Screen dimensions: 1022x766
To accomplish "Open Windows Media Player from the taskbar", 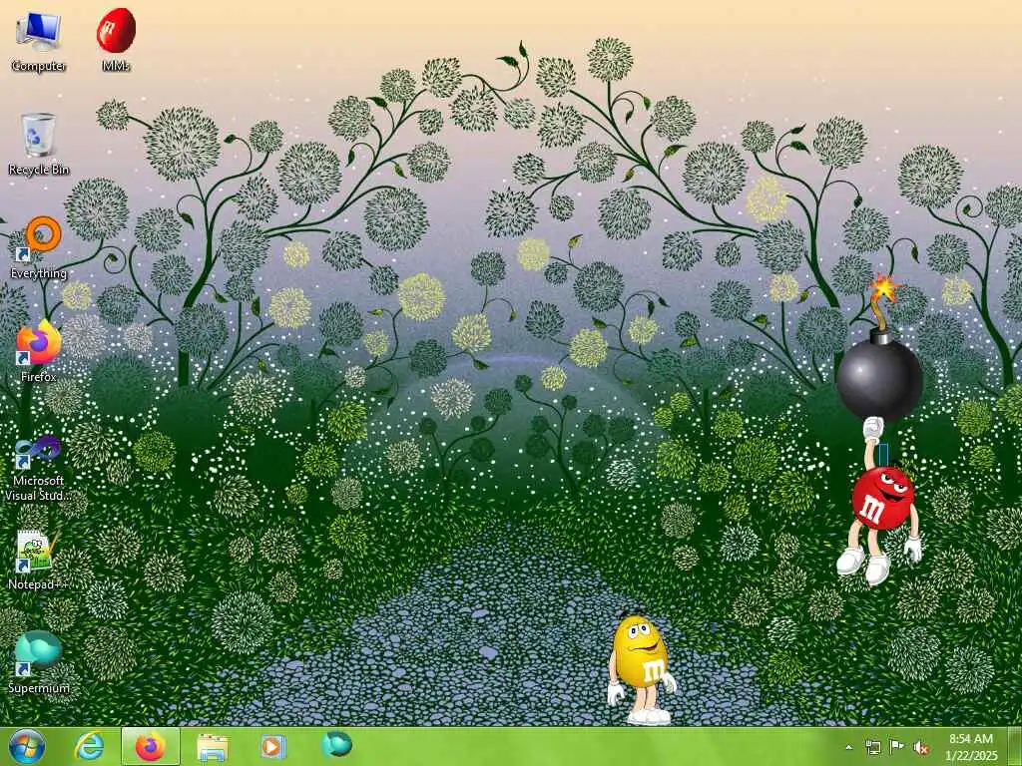I will pos(273,746).
